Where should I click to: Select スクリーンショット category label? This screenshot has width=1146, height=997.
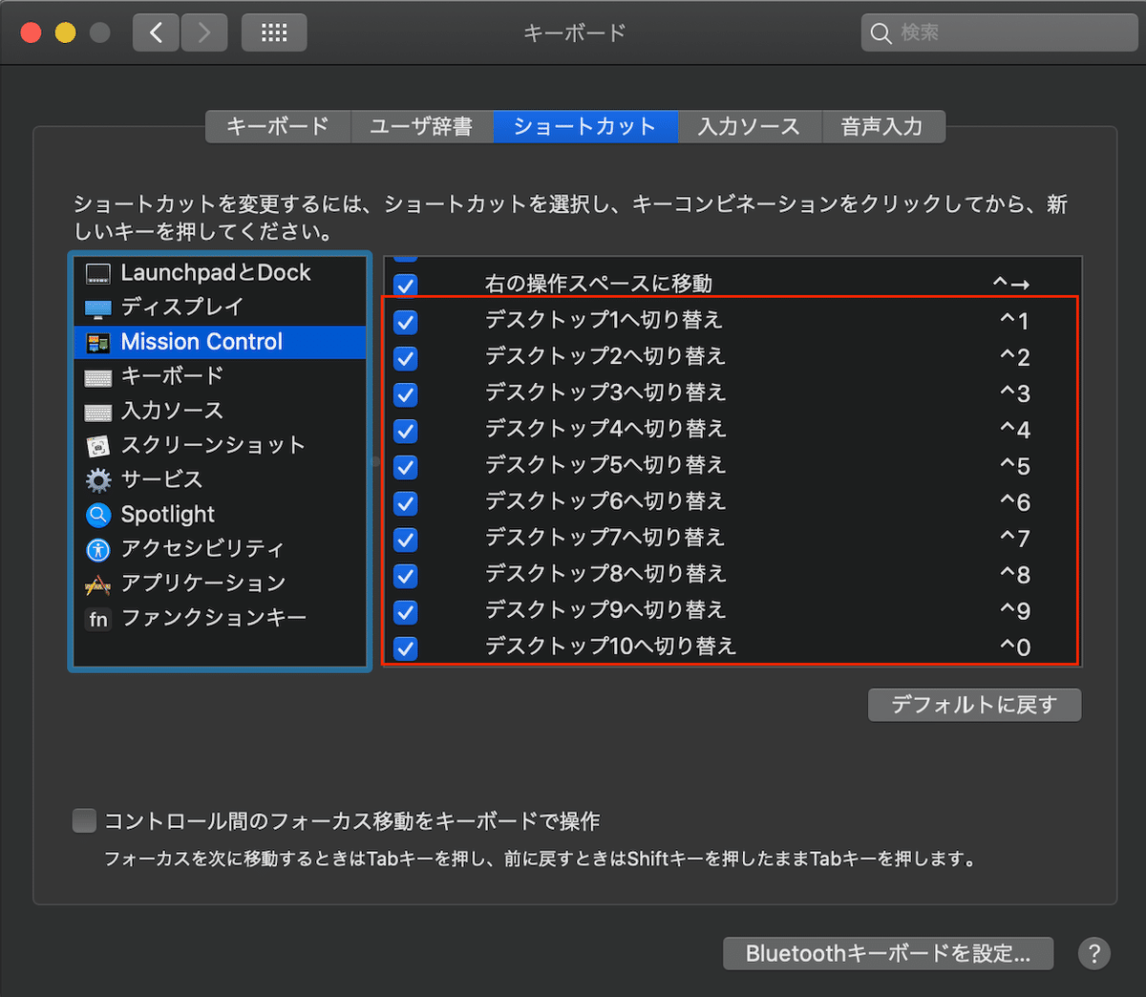(213, 445)
